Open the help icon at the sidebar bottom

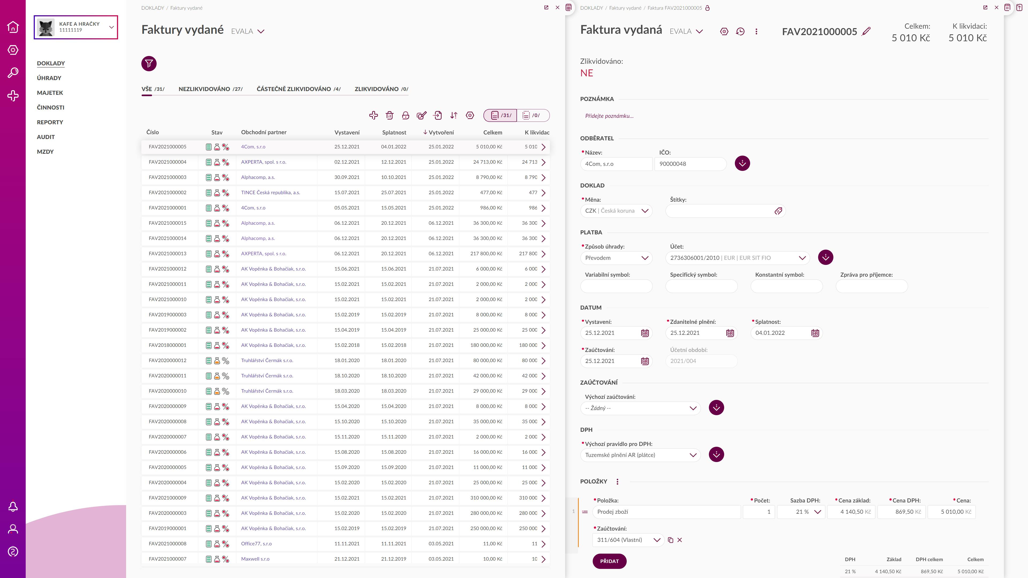13,552
